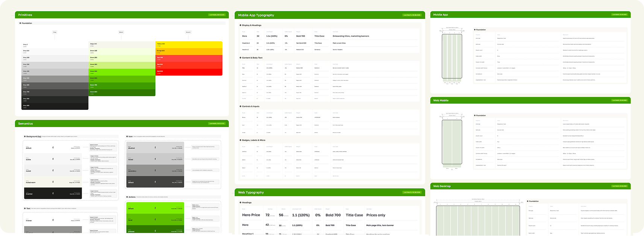Image resolution: width=644 pixels, height=236 pixels.
Task: Pick the Yellow 500 accent swatch
Action: pyautogui.click(x=189, y=45)
